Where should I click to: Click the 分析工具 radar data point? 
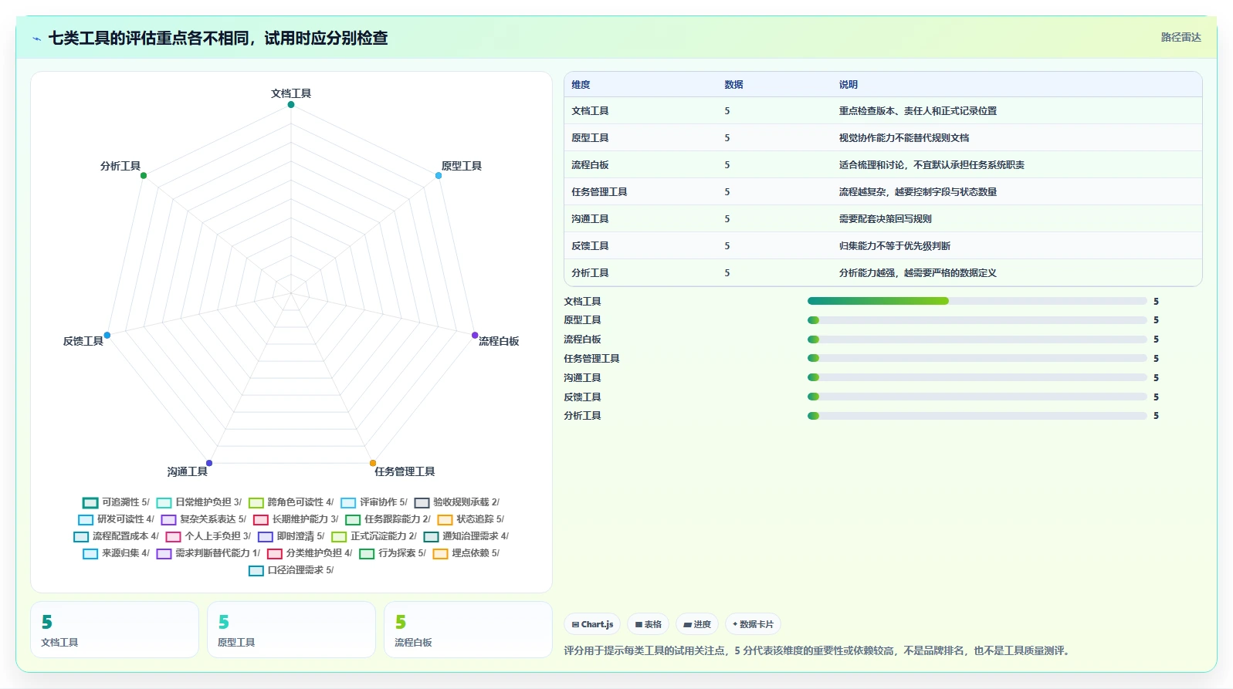(144, 175)
